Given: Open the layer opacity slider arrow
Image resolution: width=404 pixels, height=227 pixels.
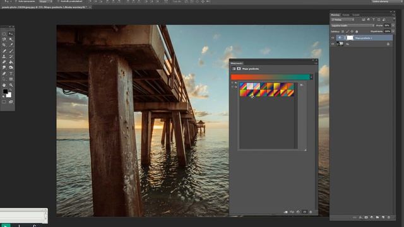Looking at the screenshot, I should (x=393, y=25).
